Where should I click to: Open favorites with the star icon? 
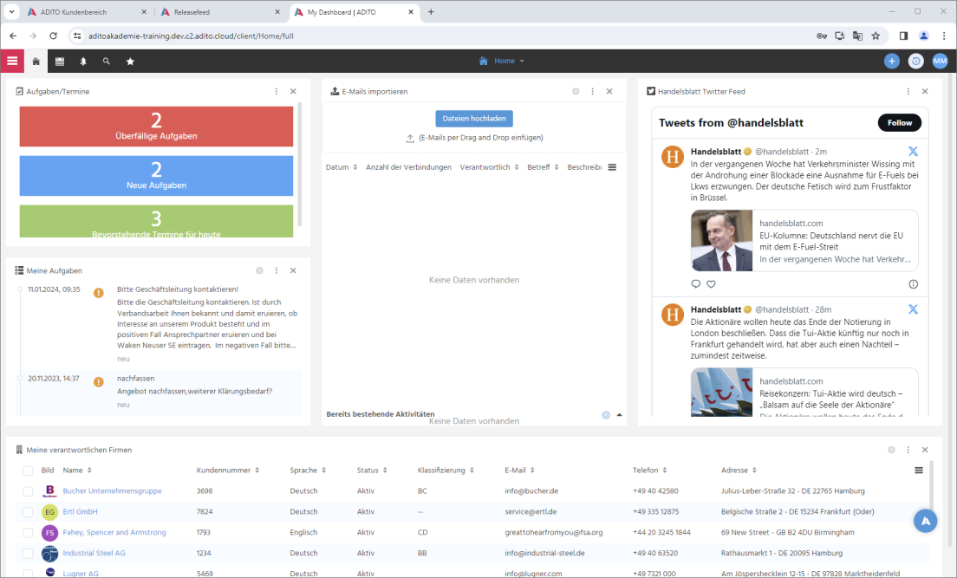131,61
